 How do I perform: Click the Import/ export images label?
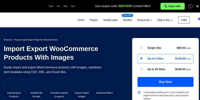[x=82, y=95]
